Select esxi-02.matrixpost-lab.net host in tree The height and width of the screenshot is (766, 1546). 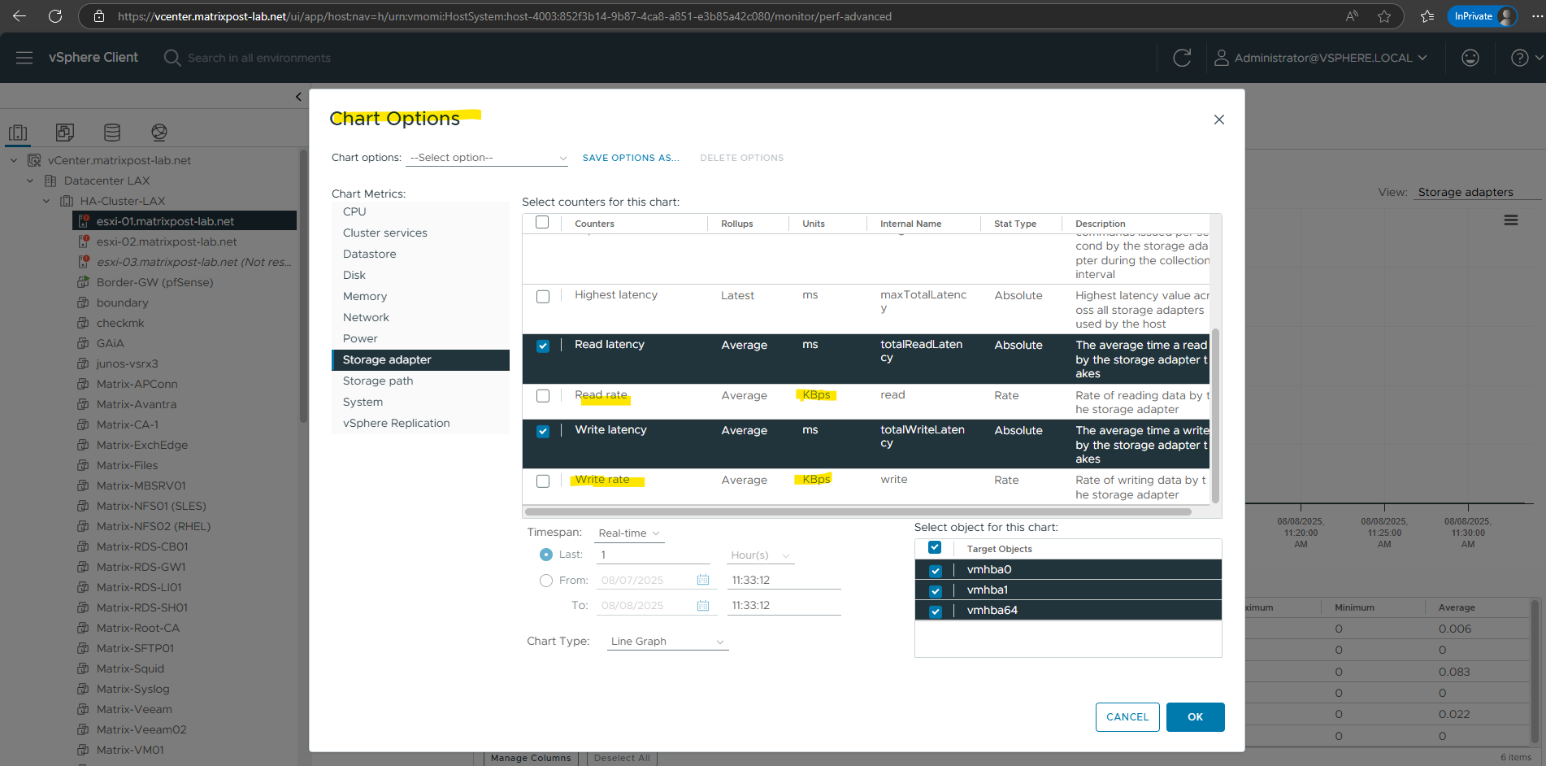167,242
